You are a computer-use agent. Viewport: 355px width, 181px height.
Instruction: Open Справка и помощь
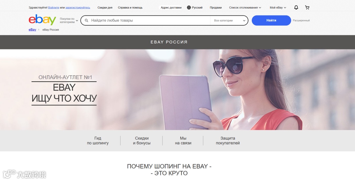coord(130,8)
